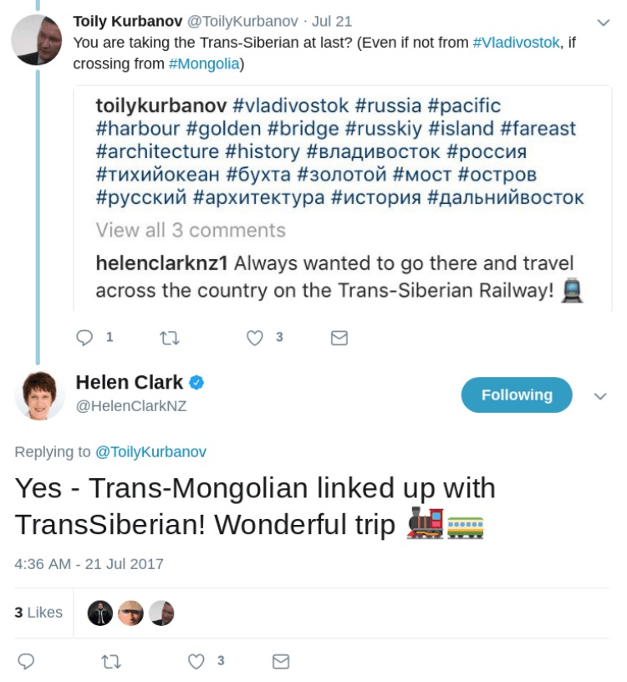Reply to Helen Clark's tweet
The width and height of the screenshot is (627, 682).
tap(26, 661)
